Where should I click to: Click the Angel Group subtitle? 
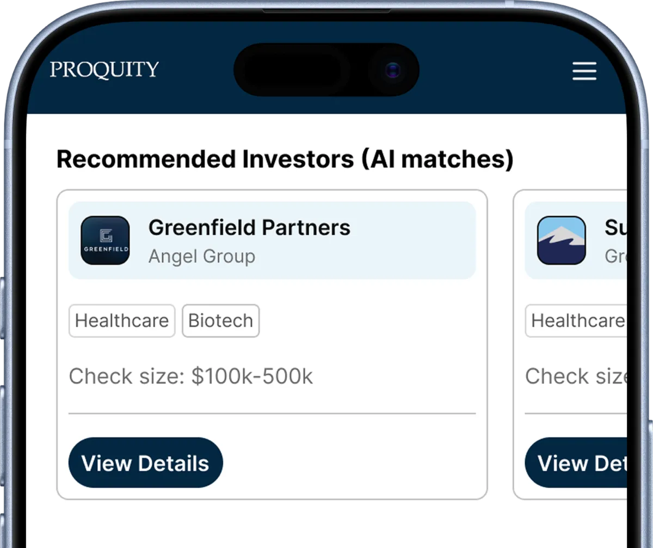pyautogui.click(x=202, y=256)
